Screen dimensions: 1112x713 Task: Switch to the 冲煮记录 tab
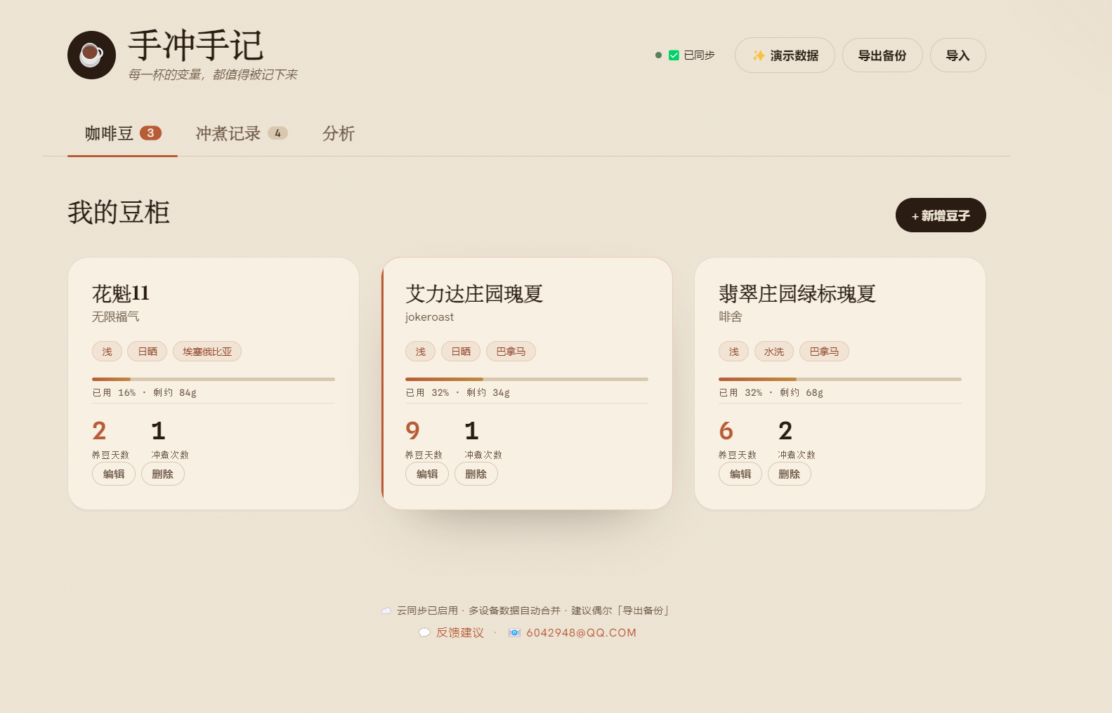pyautogui.click(x=242, y=133)
